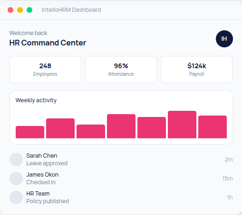The image size is (242, 215).
Task: Click the fifth bar in Weekly activity
Action: pos(152,127)
